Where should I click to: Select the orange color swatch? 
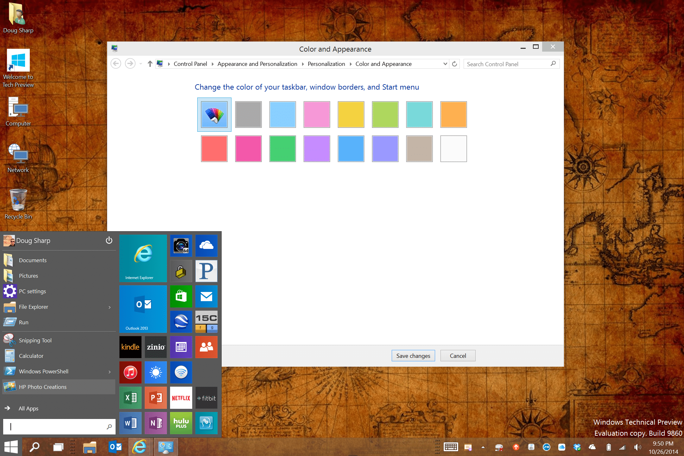coord(453,114)
